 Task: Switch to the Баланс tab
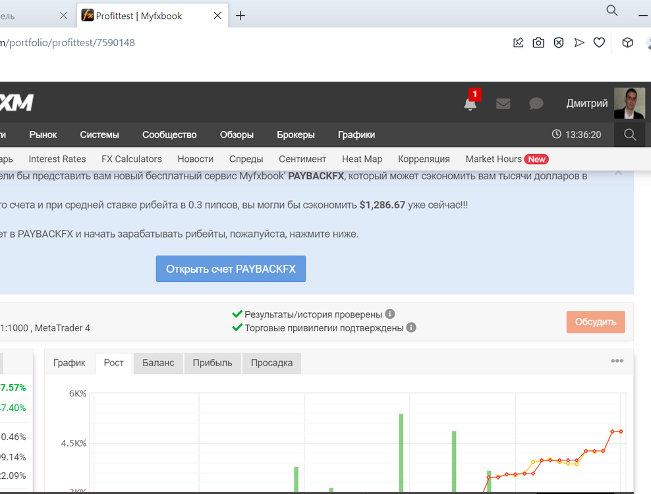click(x=158, y=363)
